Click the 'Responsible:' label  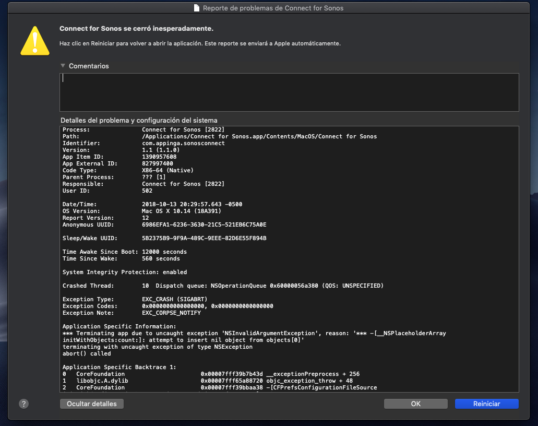click(83, 184)
